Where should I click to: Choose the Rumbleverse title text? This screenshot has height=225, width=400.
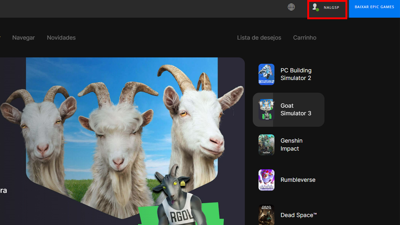click(x=298, y=180)
